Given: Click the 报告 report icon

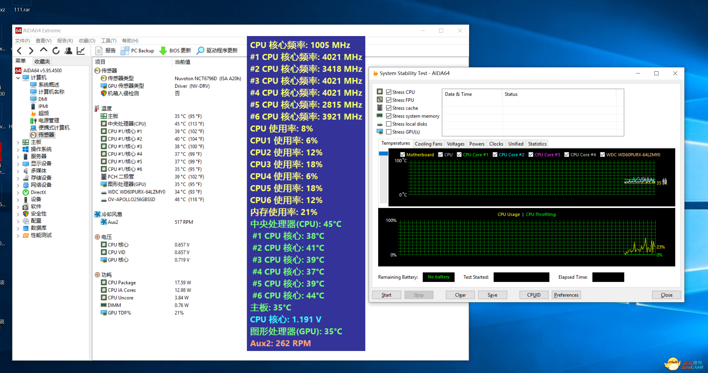Looking at the screenshot, I should point(99,50).
